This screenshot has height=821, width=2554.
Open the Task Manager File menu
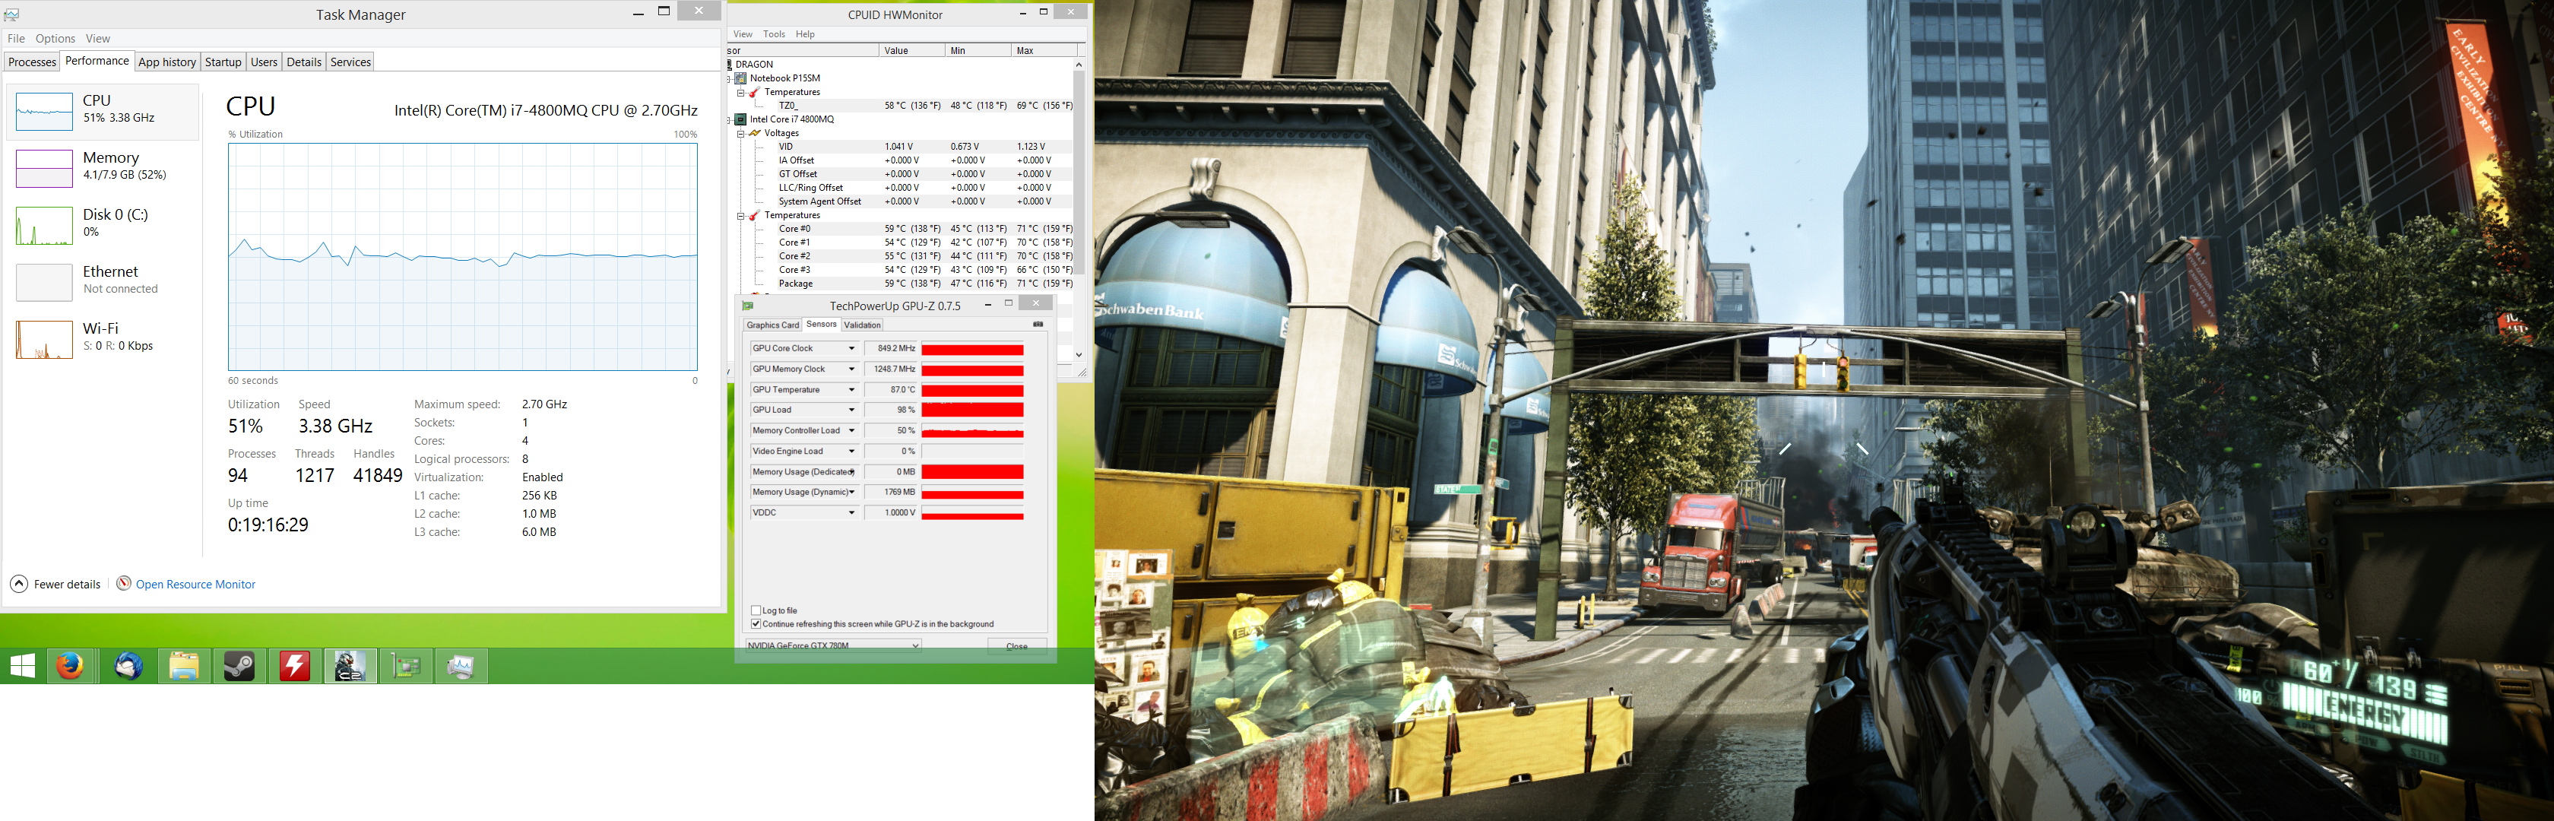pos(16,39)
